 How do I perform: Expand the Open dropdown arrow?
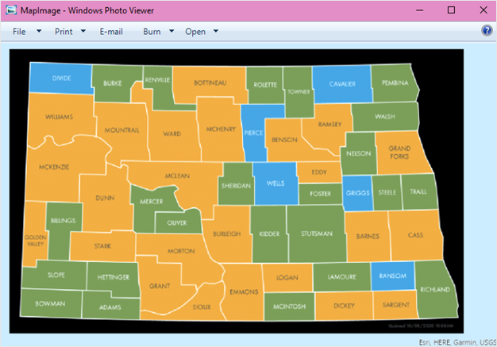click(x=216, y=32)
